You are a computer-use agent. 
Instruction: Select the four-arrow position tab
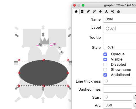pos(100,11)
